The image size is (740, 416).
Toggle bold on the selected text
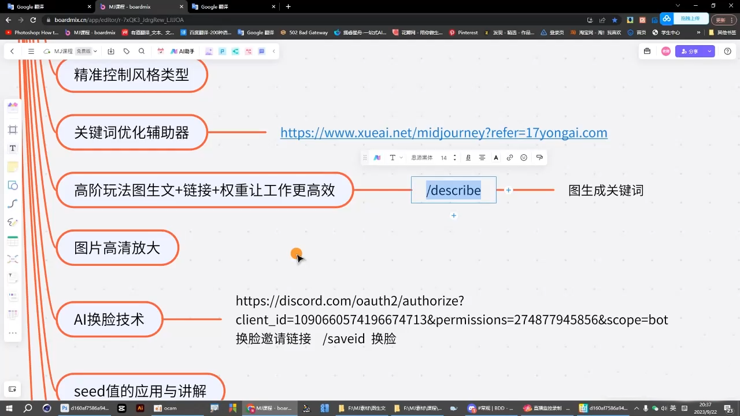tap(468, 158)
